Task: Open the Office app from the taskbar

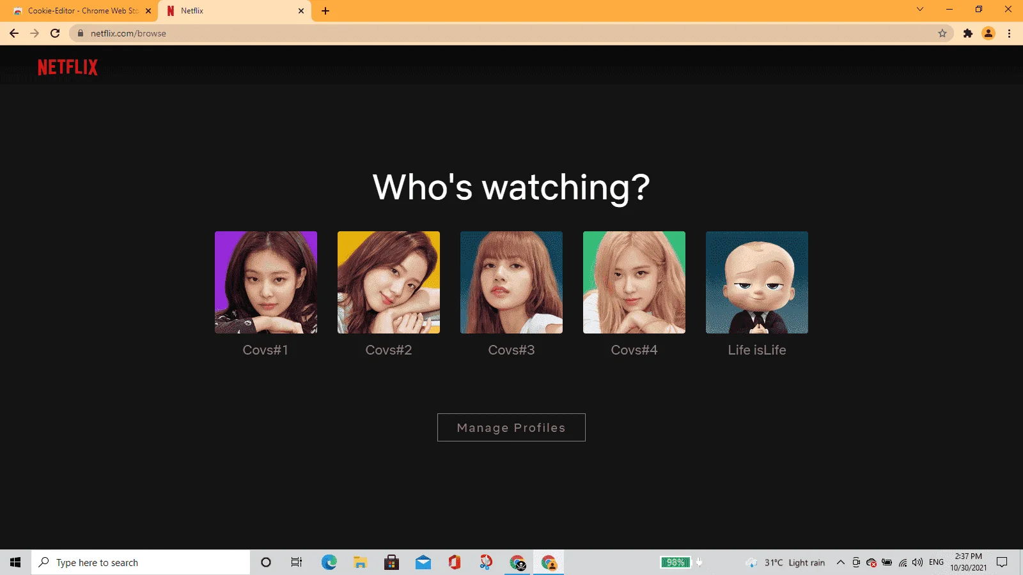Action: coord(455,562)
